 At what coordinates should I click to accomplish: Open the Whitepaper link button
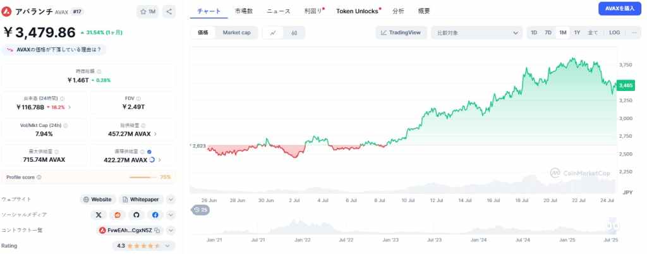(142, 200)
